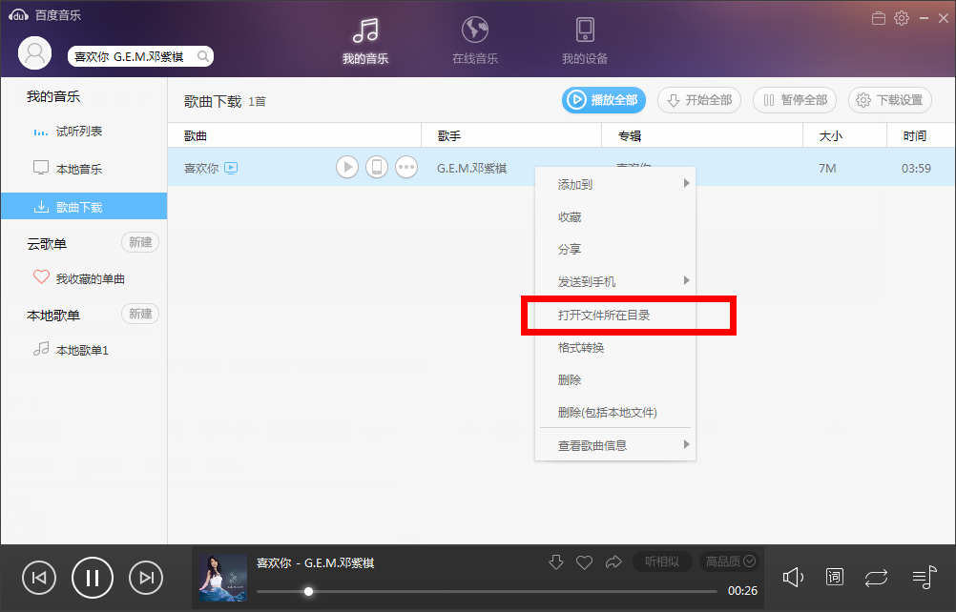Image resolution: width=956 pixels, height=612 pixels.
Task: Switch to the 在线音乐 tab
Action: click(475, 40)
